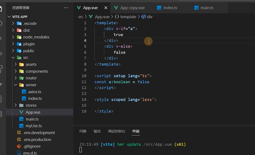Screen dimensions: 255x155
Task: Collapse the server folder
Action: coord(16,85)
